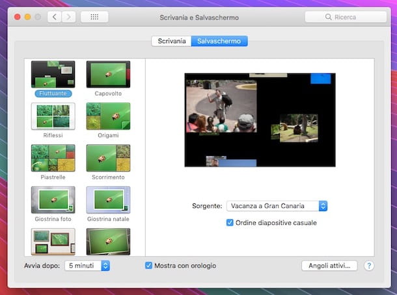Select the Salvaschermo tab
Screen dimensions: 397x295
click(219, 41)
